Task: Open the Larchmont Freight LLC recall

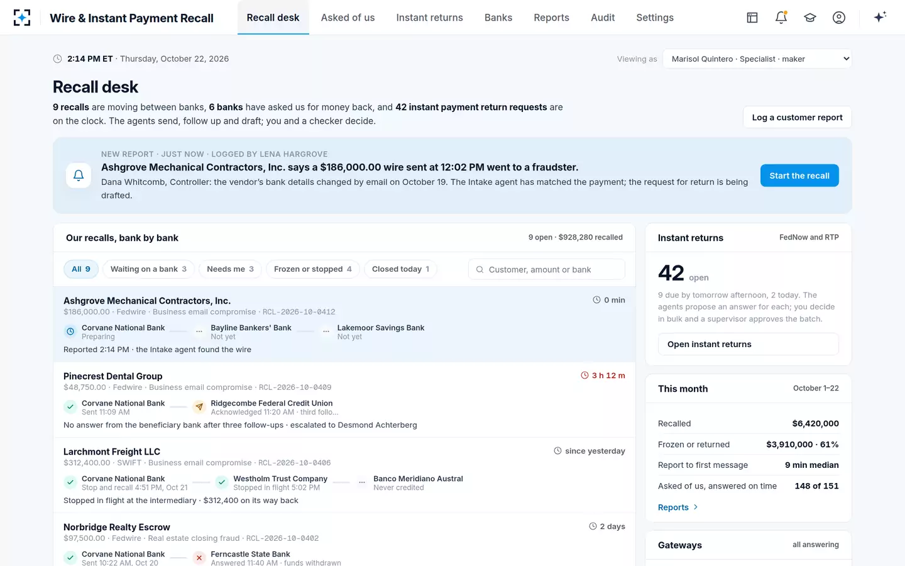Action: (x=344, y=475)
